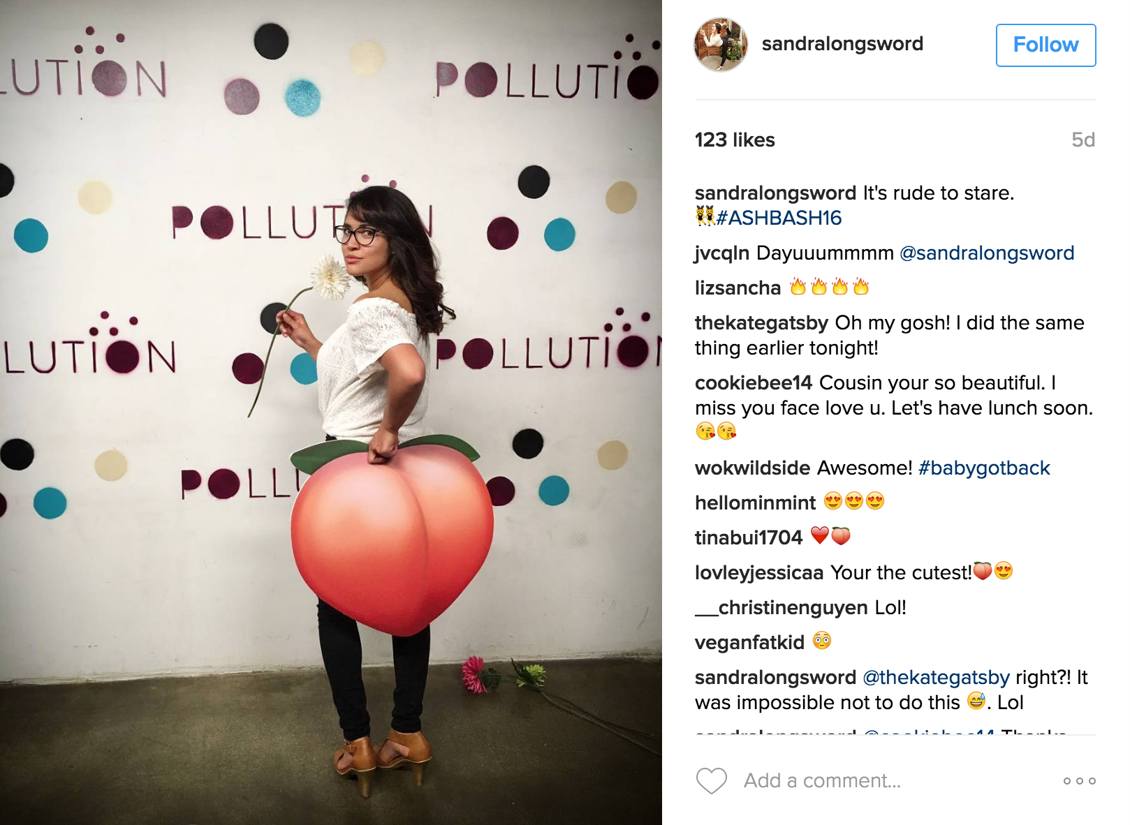Open wokwildside's profile
The width and height of the screenshot is (1130, 825).
pyautogui.click(x=752, y=468)
